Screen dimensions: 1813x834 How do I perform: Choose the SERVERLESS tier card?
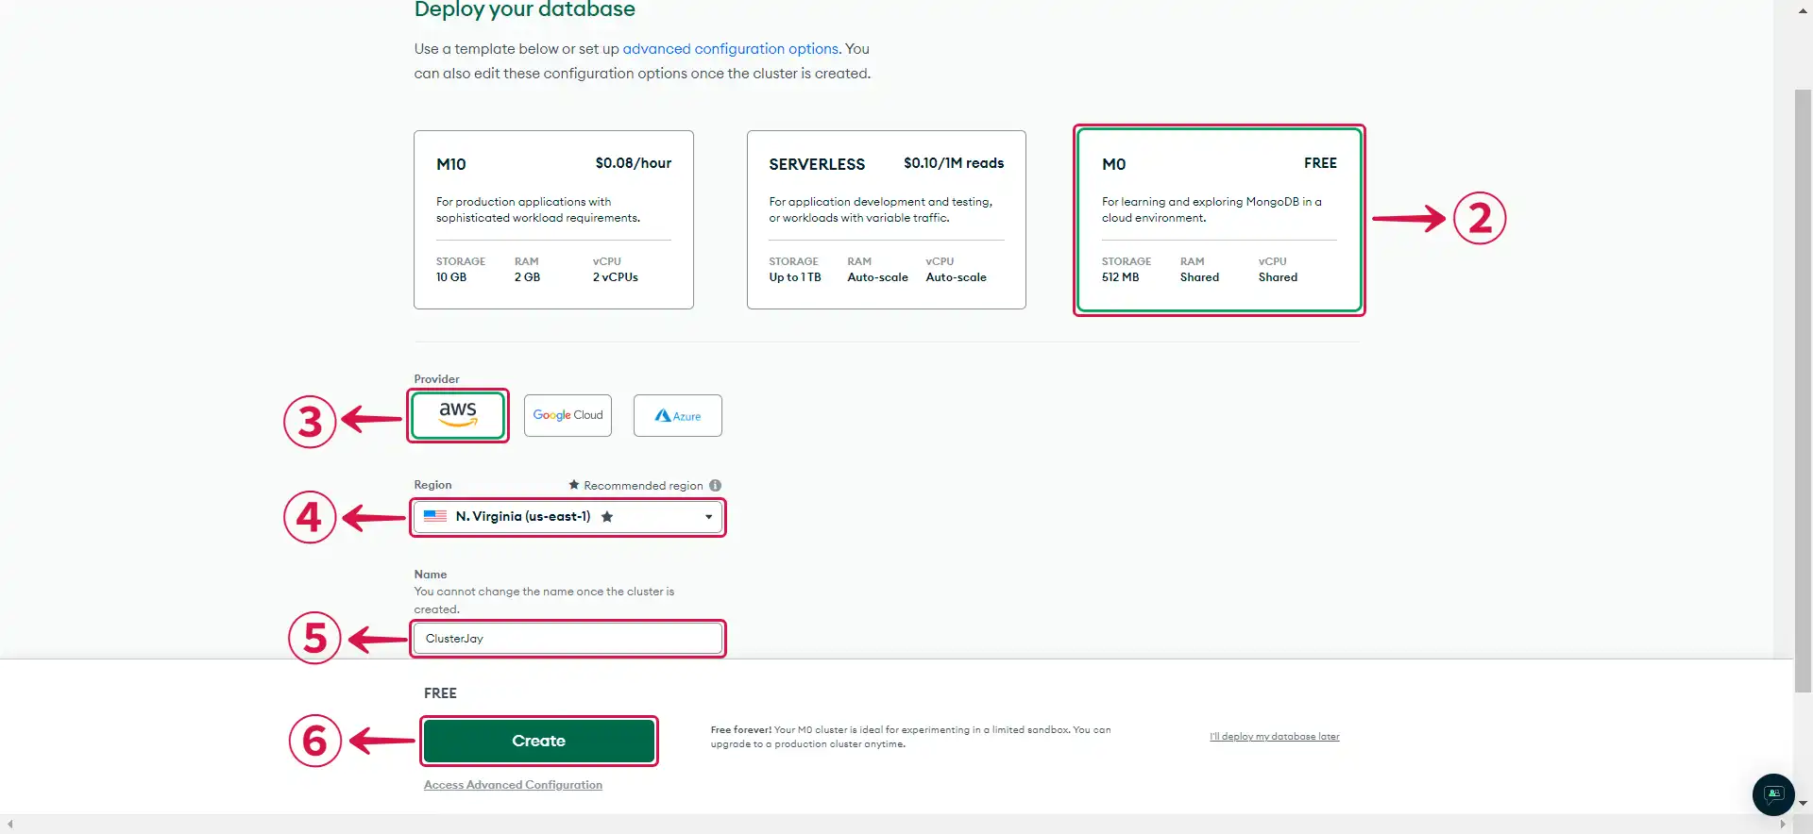(x=886, y=220)
